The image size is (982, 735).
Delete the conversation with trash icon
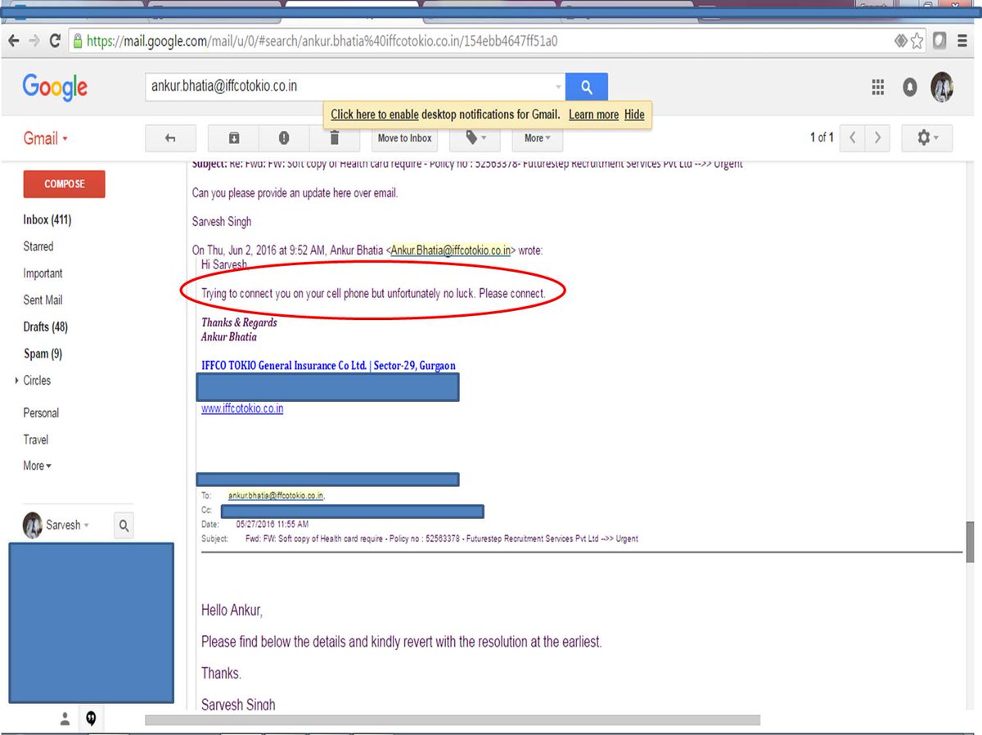click(x=334, y=138)
